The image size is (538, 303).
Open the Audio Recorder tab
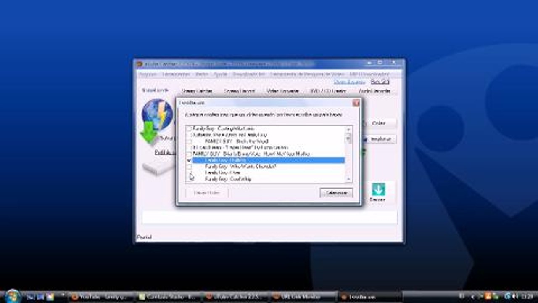(374, 91)
